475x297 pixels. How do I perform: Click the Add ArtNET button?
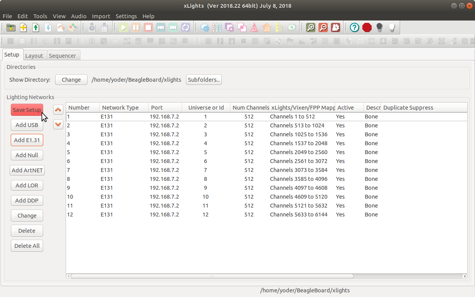point(27,170)
